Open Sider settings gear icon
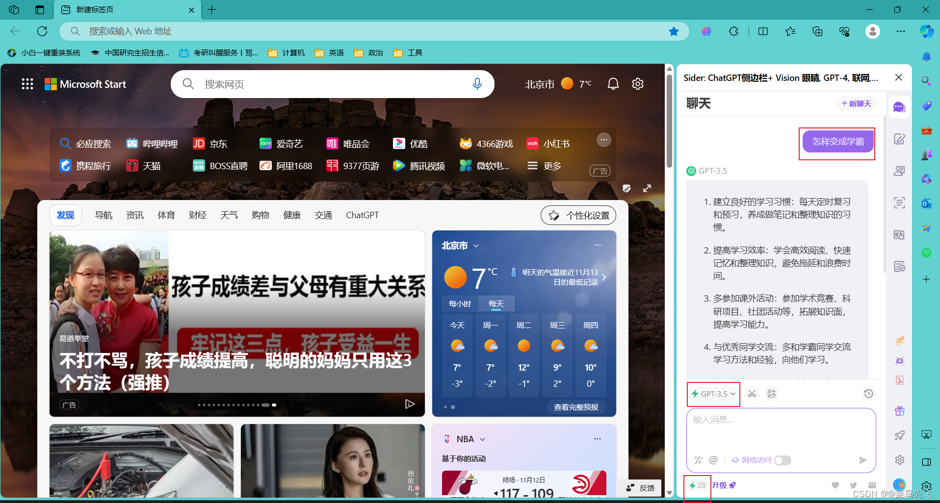 click(x=899, y=460)
